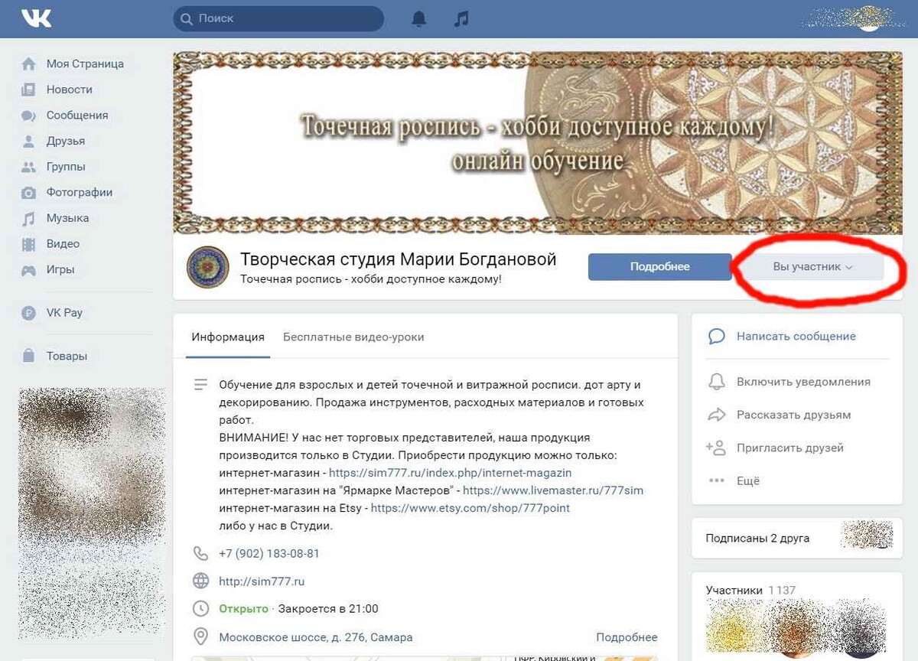This screenshot has width=918, height=661.
Task: Click the VK logo icon
Action: (x=36, y=18)
